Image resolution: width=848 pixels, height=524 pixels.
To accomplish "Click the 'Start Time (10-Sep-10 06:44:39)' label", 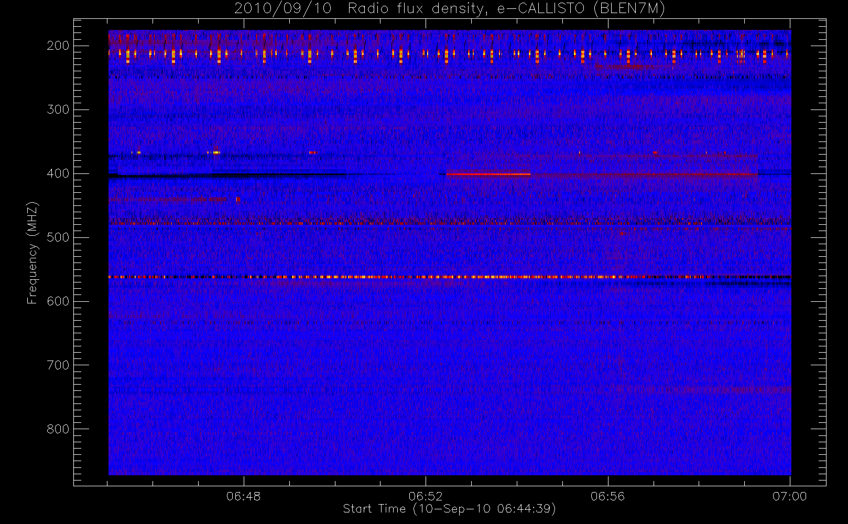I will point(449,509).
